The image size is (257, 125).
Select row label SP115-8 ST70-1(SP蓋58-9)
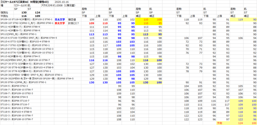tap(27, 49)
